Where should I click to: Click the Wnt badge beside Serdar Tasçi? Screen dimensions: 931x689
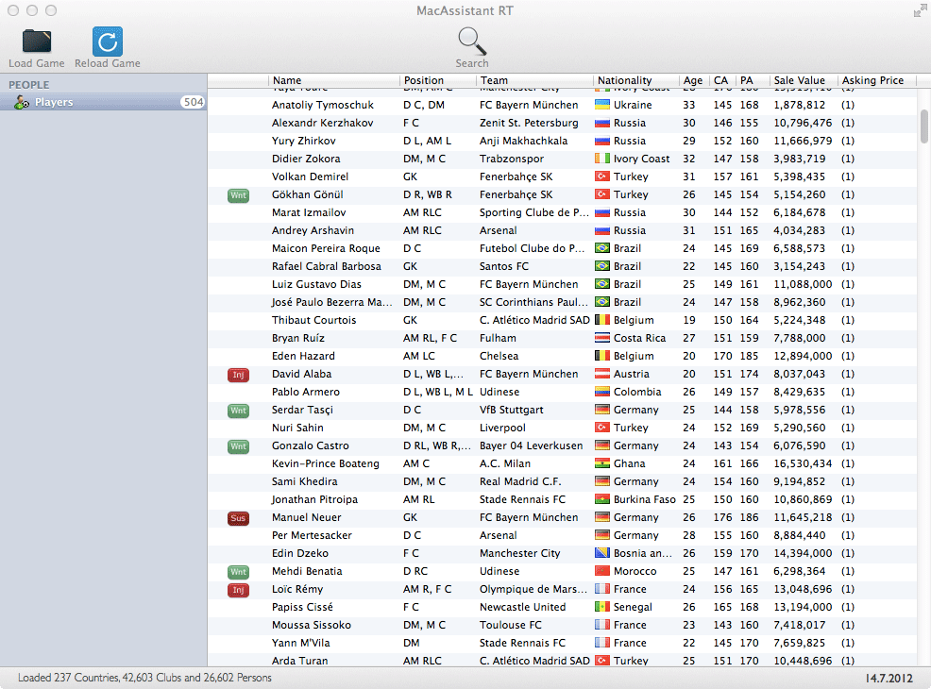point(238,411)
